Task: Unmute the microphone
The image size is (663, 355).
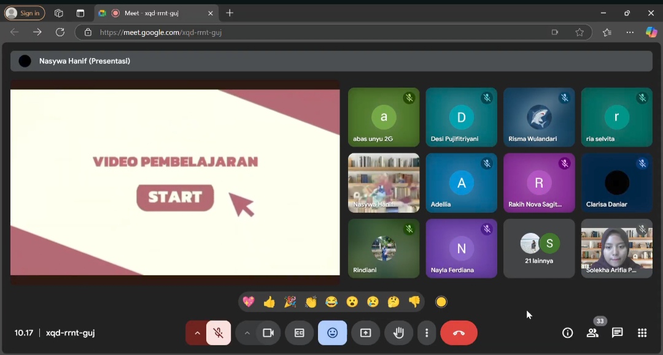Action: (218, 333)
